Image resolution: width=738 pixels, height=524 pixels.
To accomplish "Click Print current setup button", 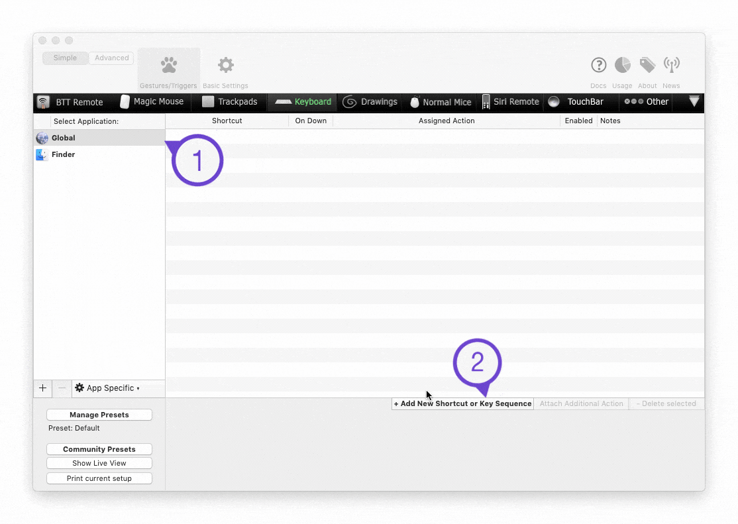I will click(x=99, y=478).
